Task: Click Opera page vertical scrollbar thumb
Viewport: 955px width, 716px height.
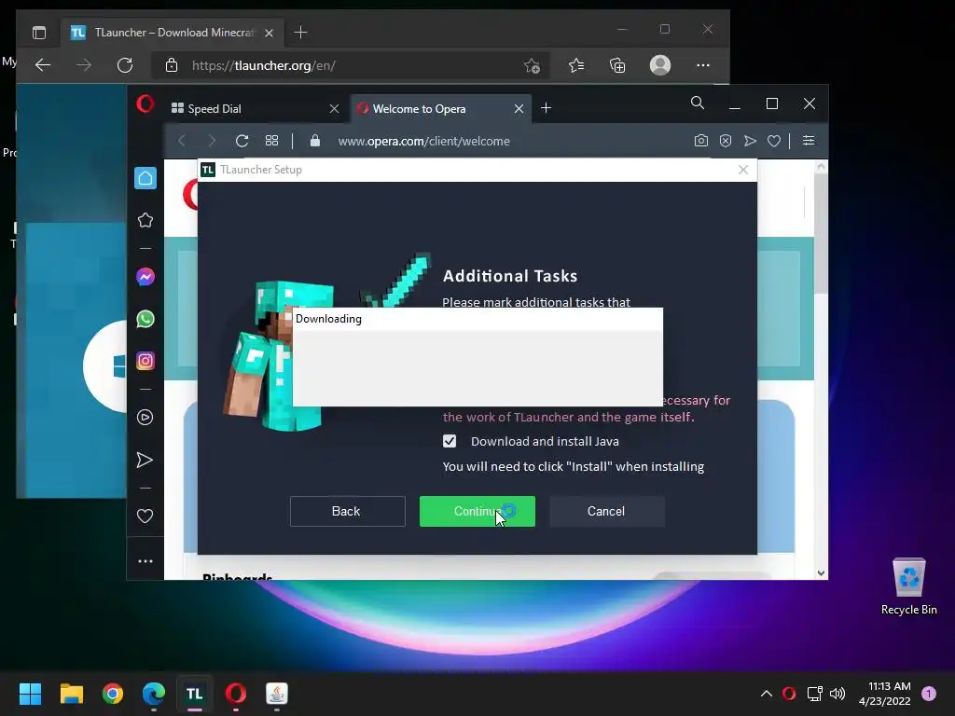Action: [x=821, y=234]
